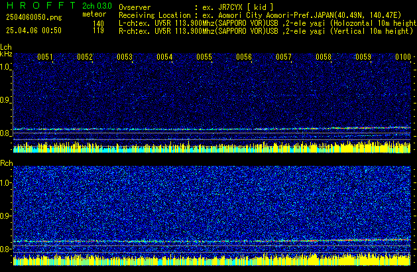Select the filename 2504060050.png
The image size is (417, 272).
point(34,17)
